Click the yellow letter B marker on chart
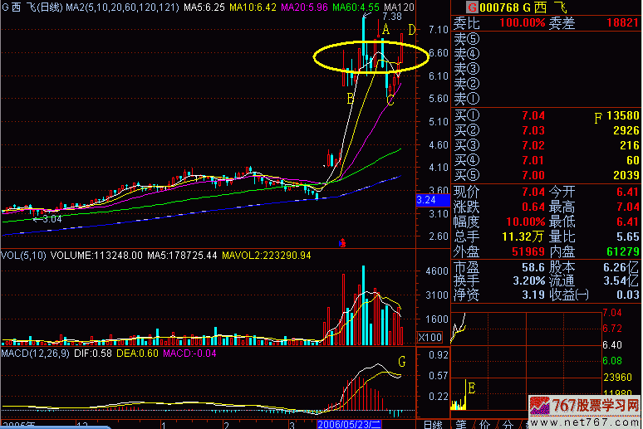Viewport: 643px width, 429px height. (351, 99)
